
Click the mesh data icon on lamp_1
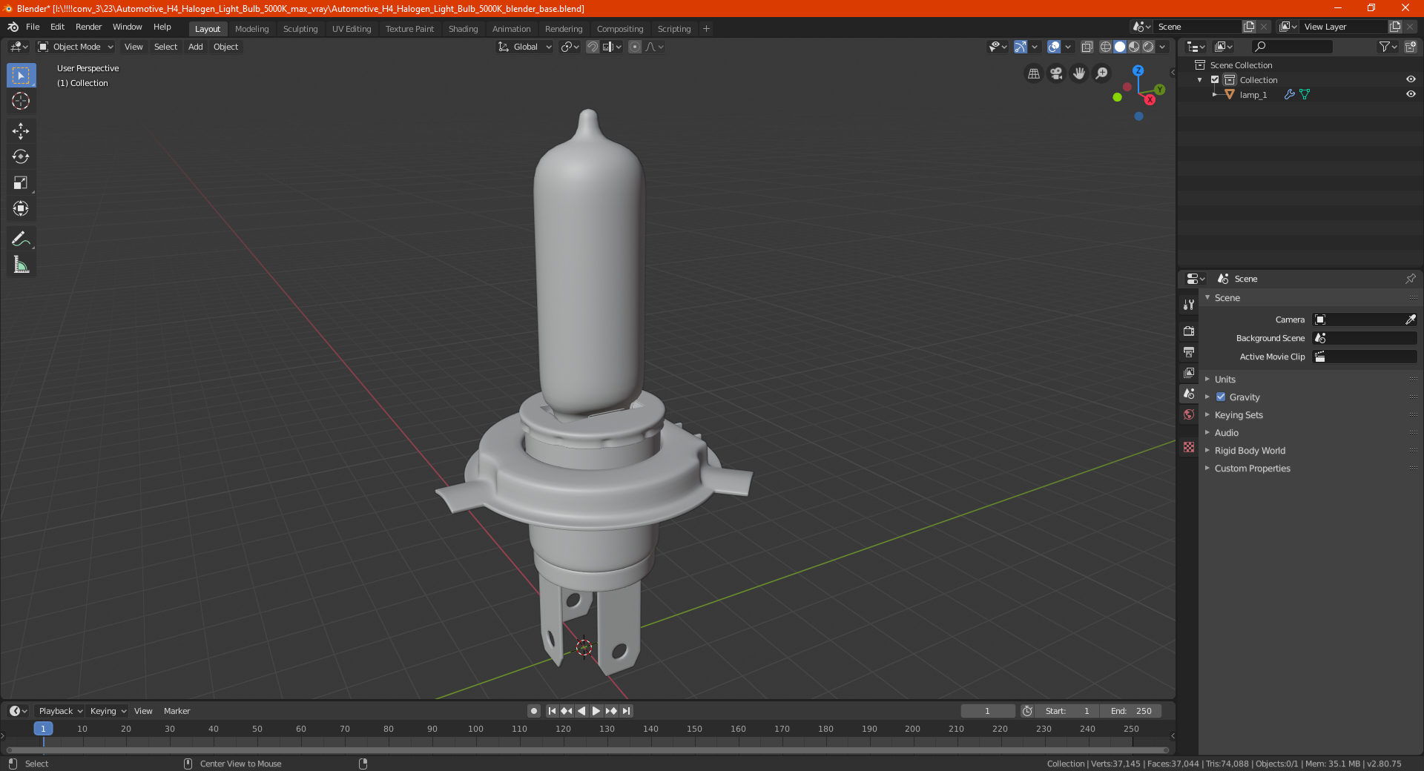[x=1305, y=95]
